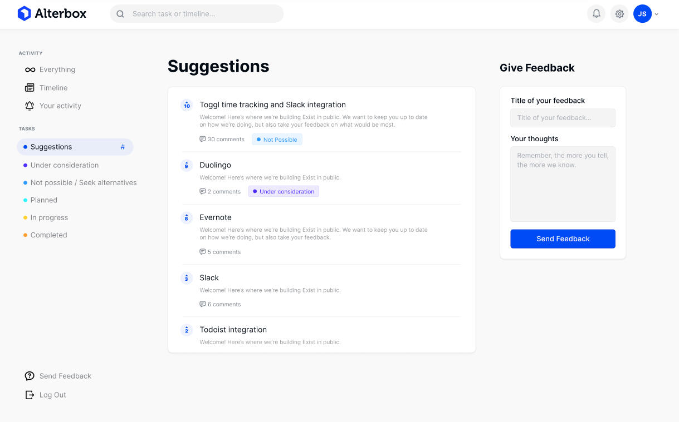
Task: Click the Log Out icon
Action: 30,395
